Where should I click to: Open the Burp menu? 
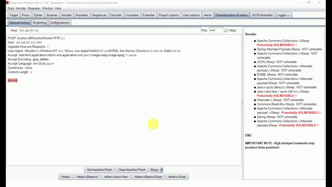click(11, 8)
